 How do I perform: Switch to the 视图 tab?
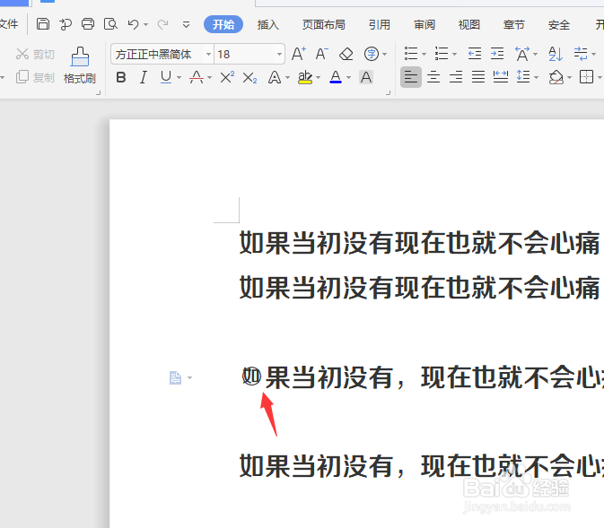[469, 24]
